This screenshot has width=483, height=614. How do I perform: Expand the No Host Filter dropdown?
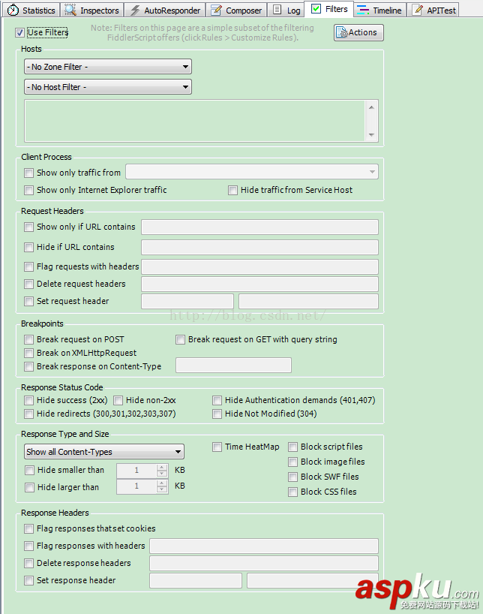108,87
